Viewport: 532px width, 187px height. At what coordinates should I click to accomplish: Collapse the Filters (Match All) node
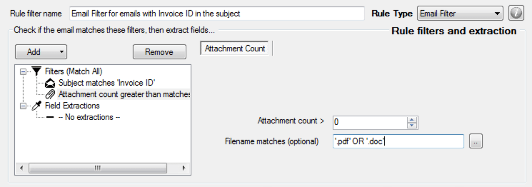click(x=22, y=71)
